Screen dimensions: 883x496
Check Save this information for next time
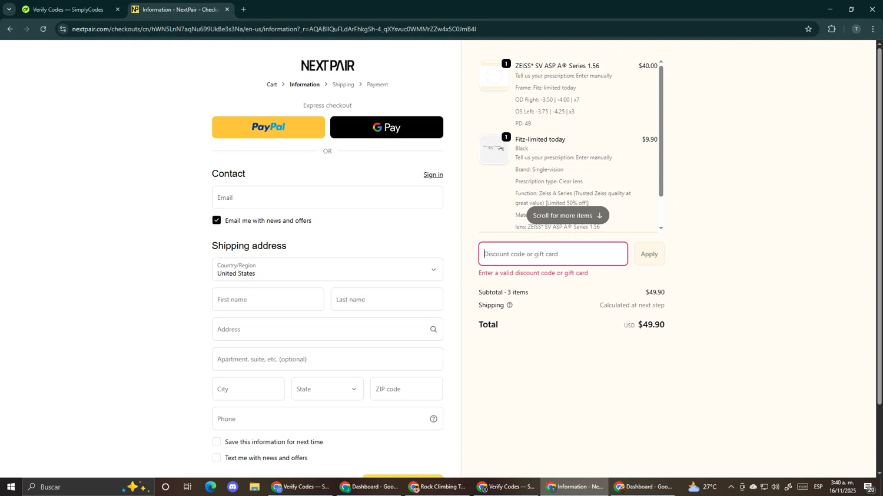(x=217, y=442)
